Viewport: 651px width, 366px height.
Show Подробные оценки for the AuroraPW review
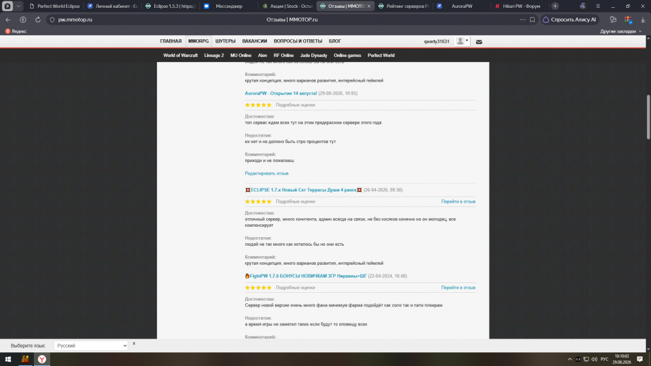pyautogui.click(x=295, y=105)
